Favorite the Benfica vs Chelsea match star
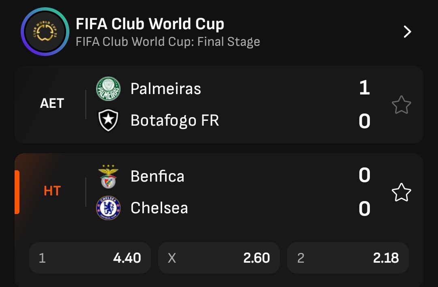This screenshot has height=287, width=438. pos(401,193)
